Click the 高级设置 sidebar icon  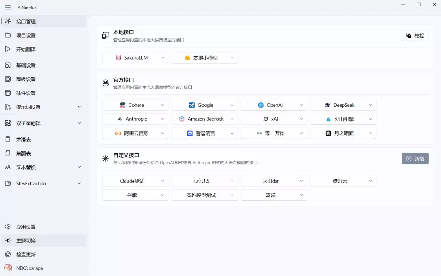coord(8,79)
